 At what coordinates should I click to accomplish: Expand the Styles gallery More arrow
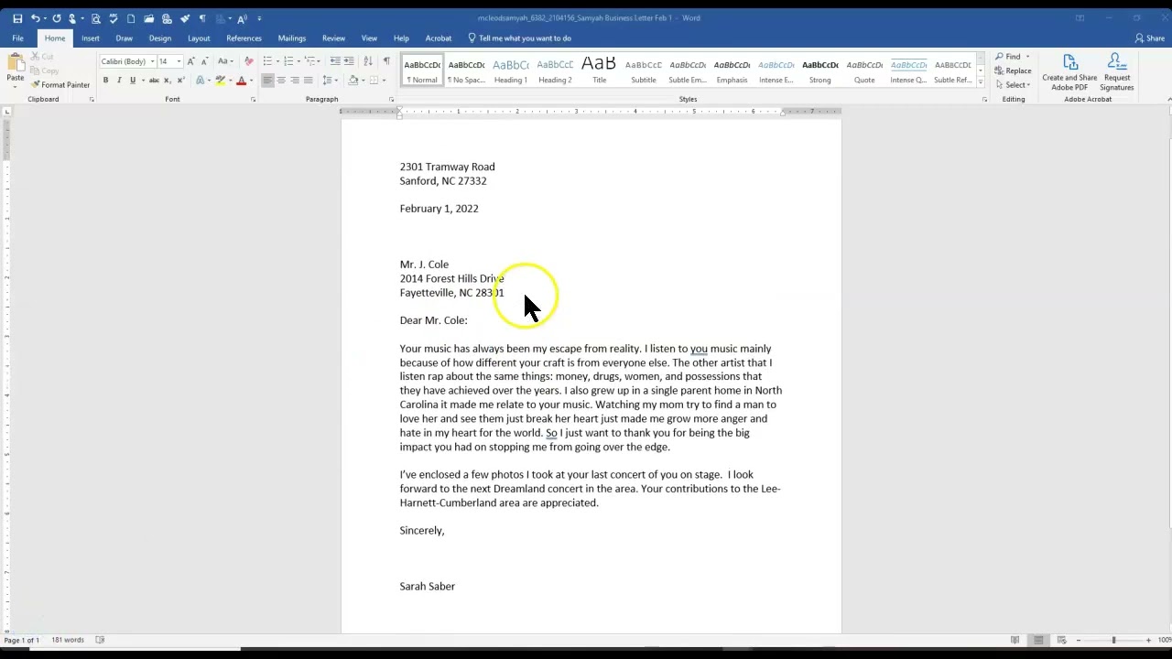coord(981,82)
